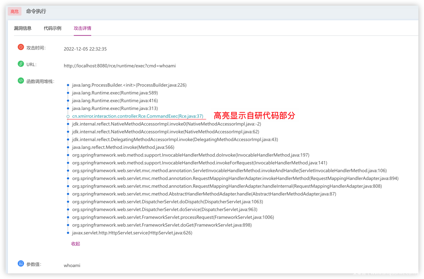
Task: Select the Method.invoke(Method.java:566) stack line
Action: tap(123, 147)
